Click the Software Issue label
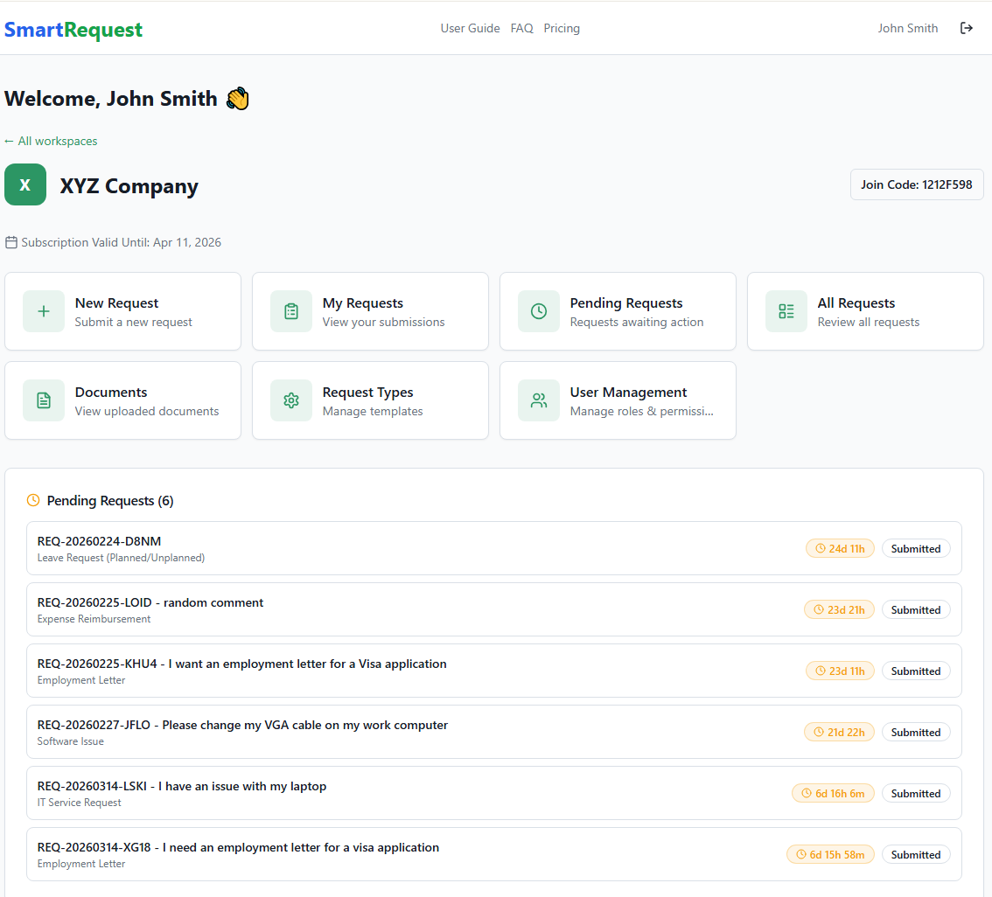Screen dimensions: 992x897 click(x=70, y=741)
